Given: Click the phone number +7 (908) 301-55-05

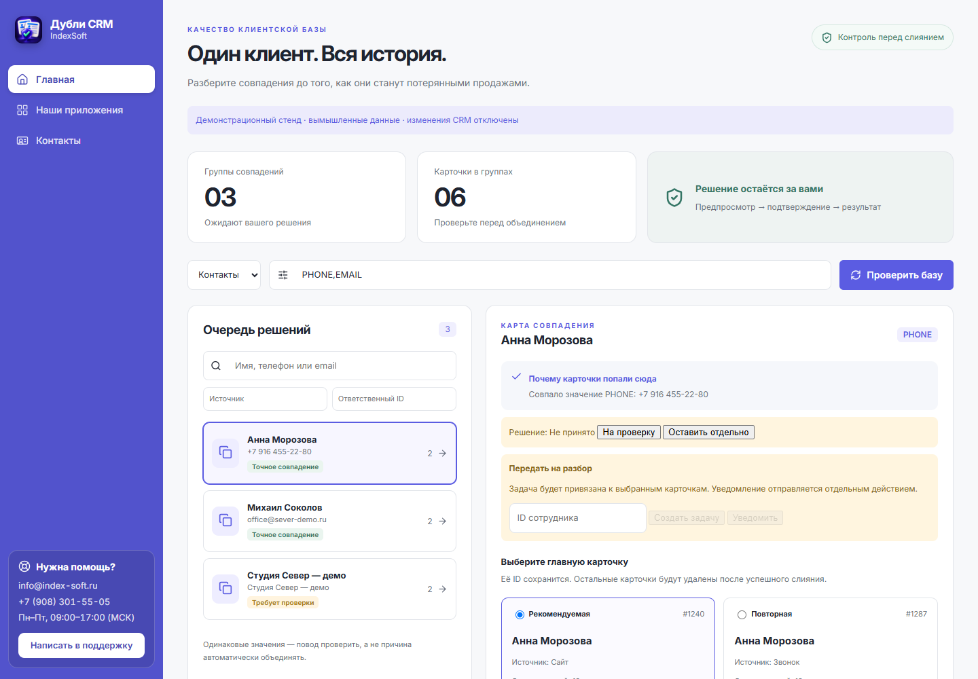Looking at the screenshot, I should [x=64, y=602].
